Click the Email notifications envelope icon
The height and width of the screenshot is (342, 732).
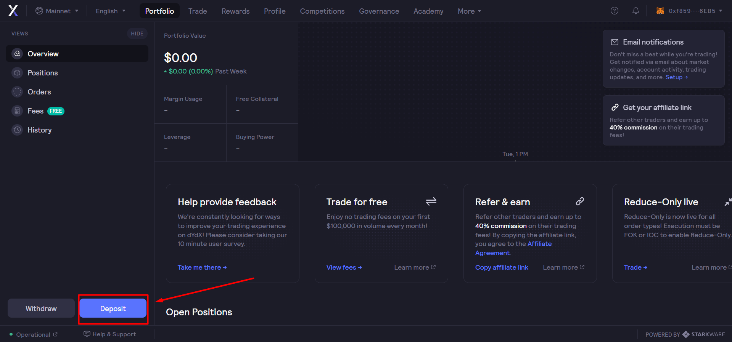click(x=615, y=42)
